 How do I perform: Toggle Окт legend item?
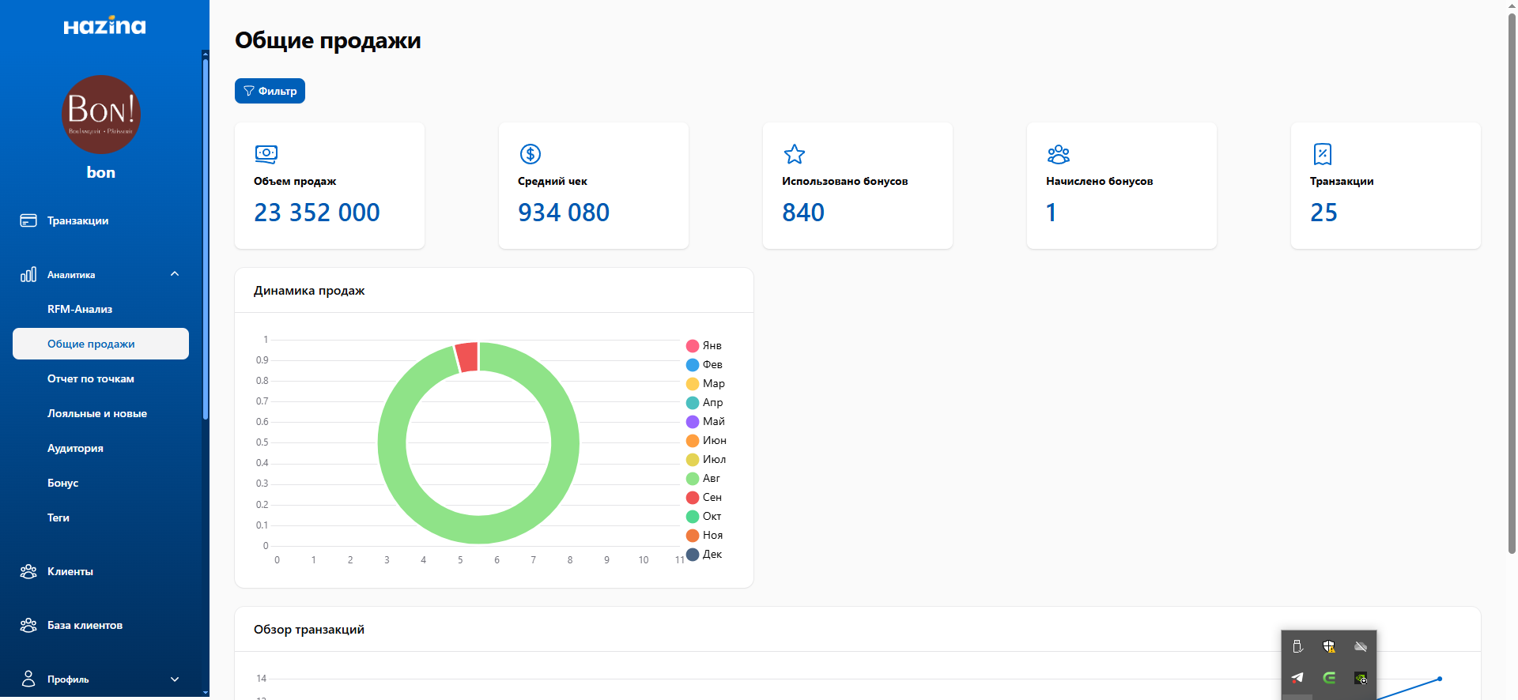704,516
